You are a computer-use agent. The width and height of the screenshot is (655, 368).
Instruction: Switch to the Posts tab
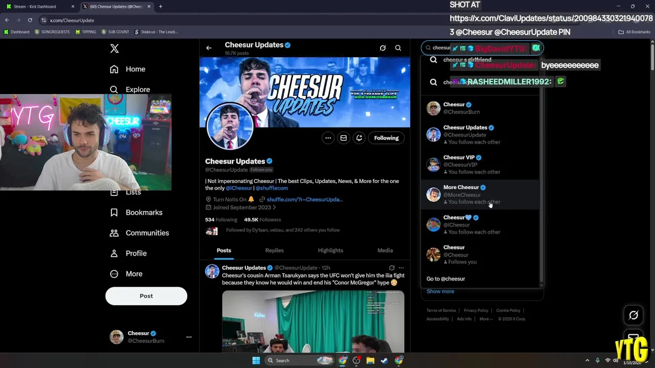(x=224, y=250)
